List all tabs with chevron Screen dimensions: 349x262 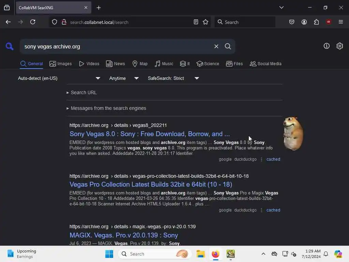click(x=281, y=8)
